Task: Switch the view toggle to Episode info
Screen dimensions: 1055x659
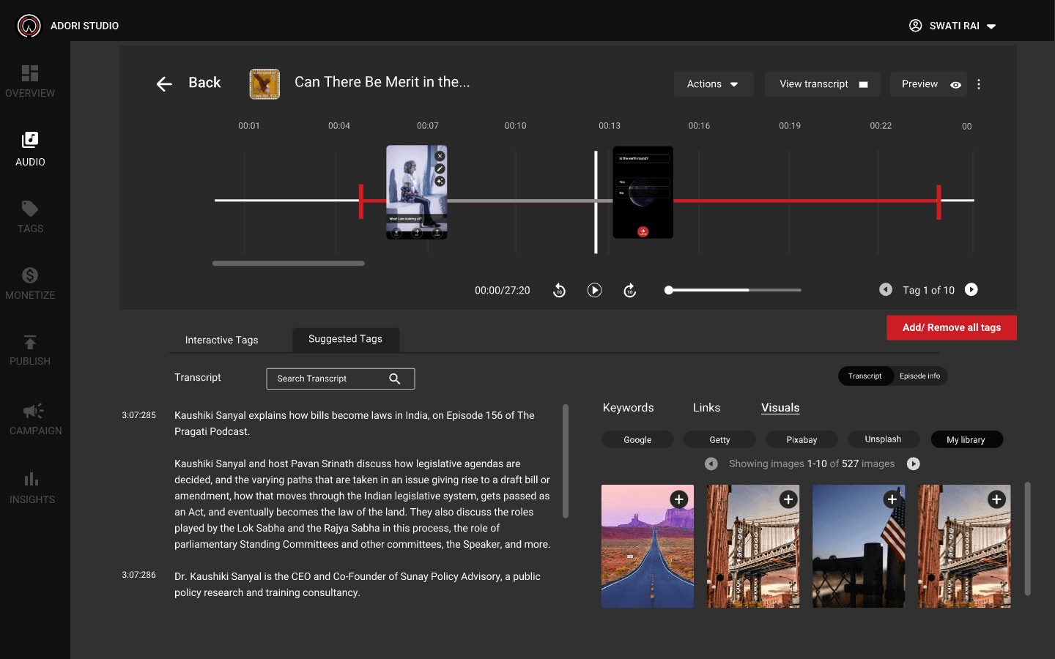Action: click(x=919, y=376)
